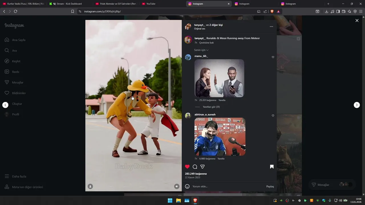Open Brave Rewards triangle icon
The width and height of the screenshot is (365, 205).
click(x=278, y=11)
